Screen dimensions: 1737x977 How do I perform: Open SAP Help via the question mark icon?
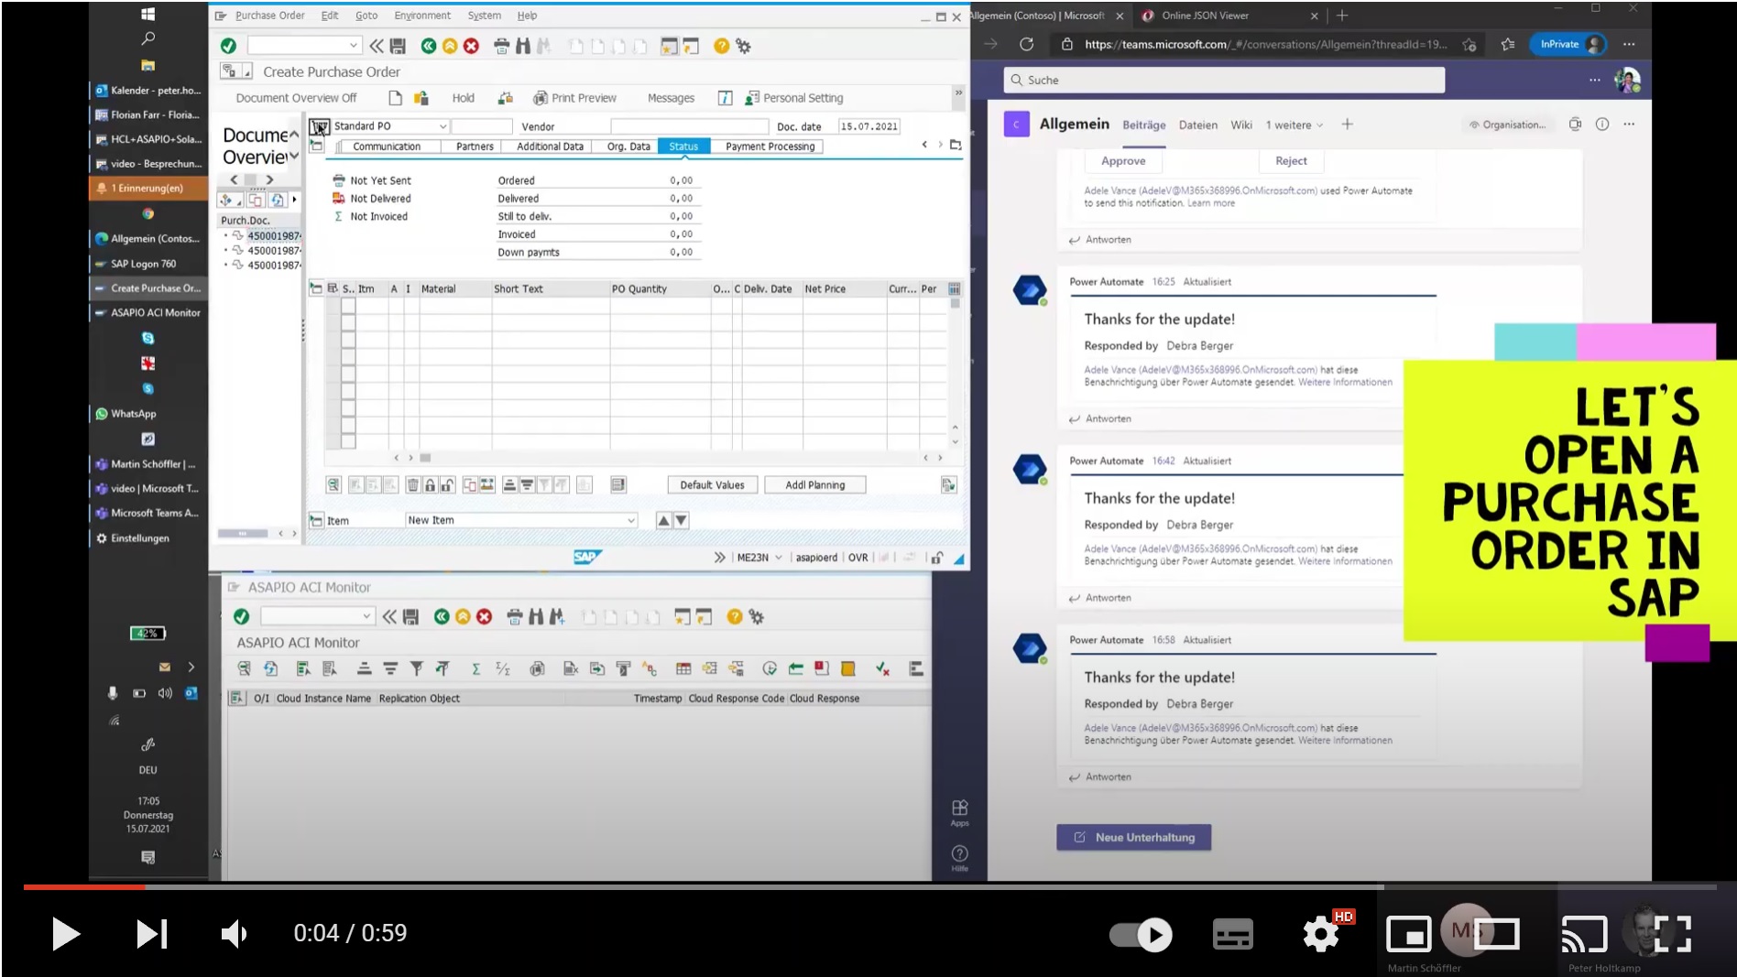(721, 45)
